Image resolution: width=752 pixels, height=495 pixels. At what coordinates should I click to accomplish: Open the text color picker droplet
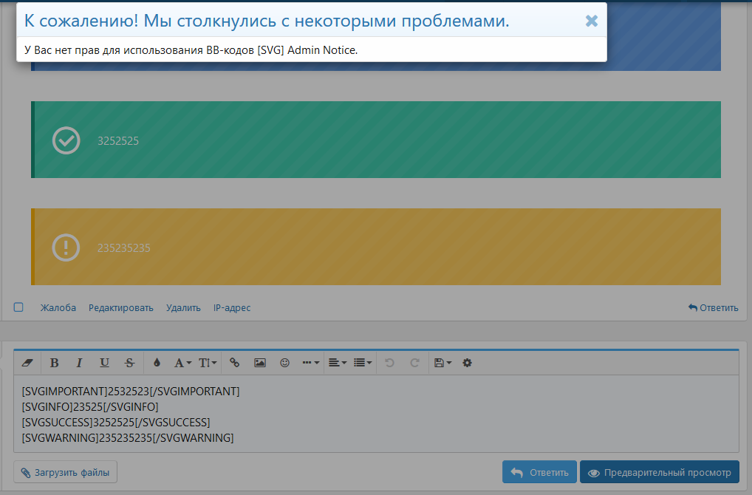click(x=157, y=363)
